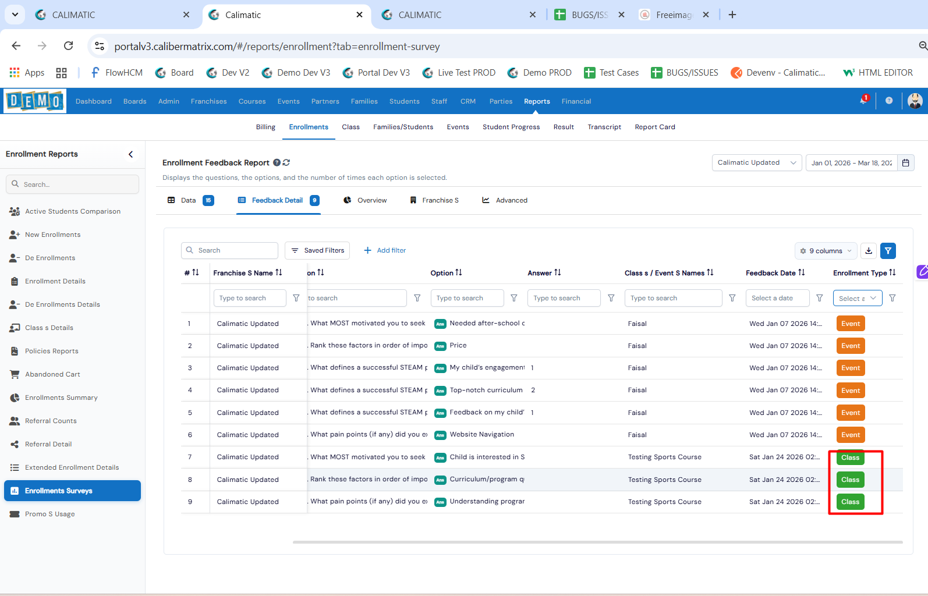Refresh the Enrollment Feedback Report

pyautogui.click(x=286, y=163)
